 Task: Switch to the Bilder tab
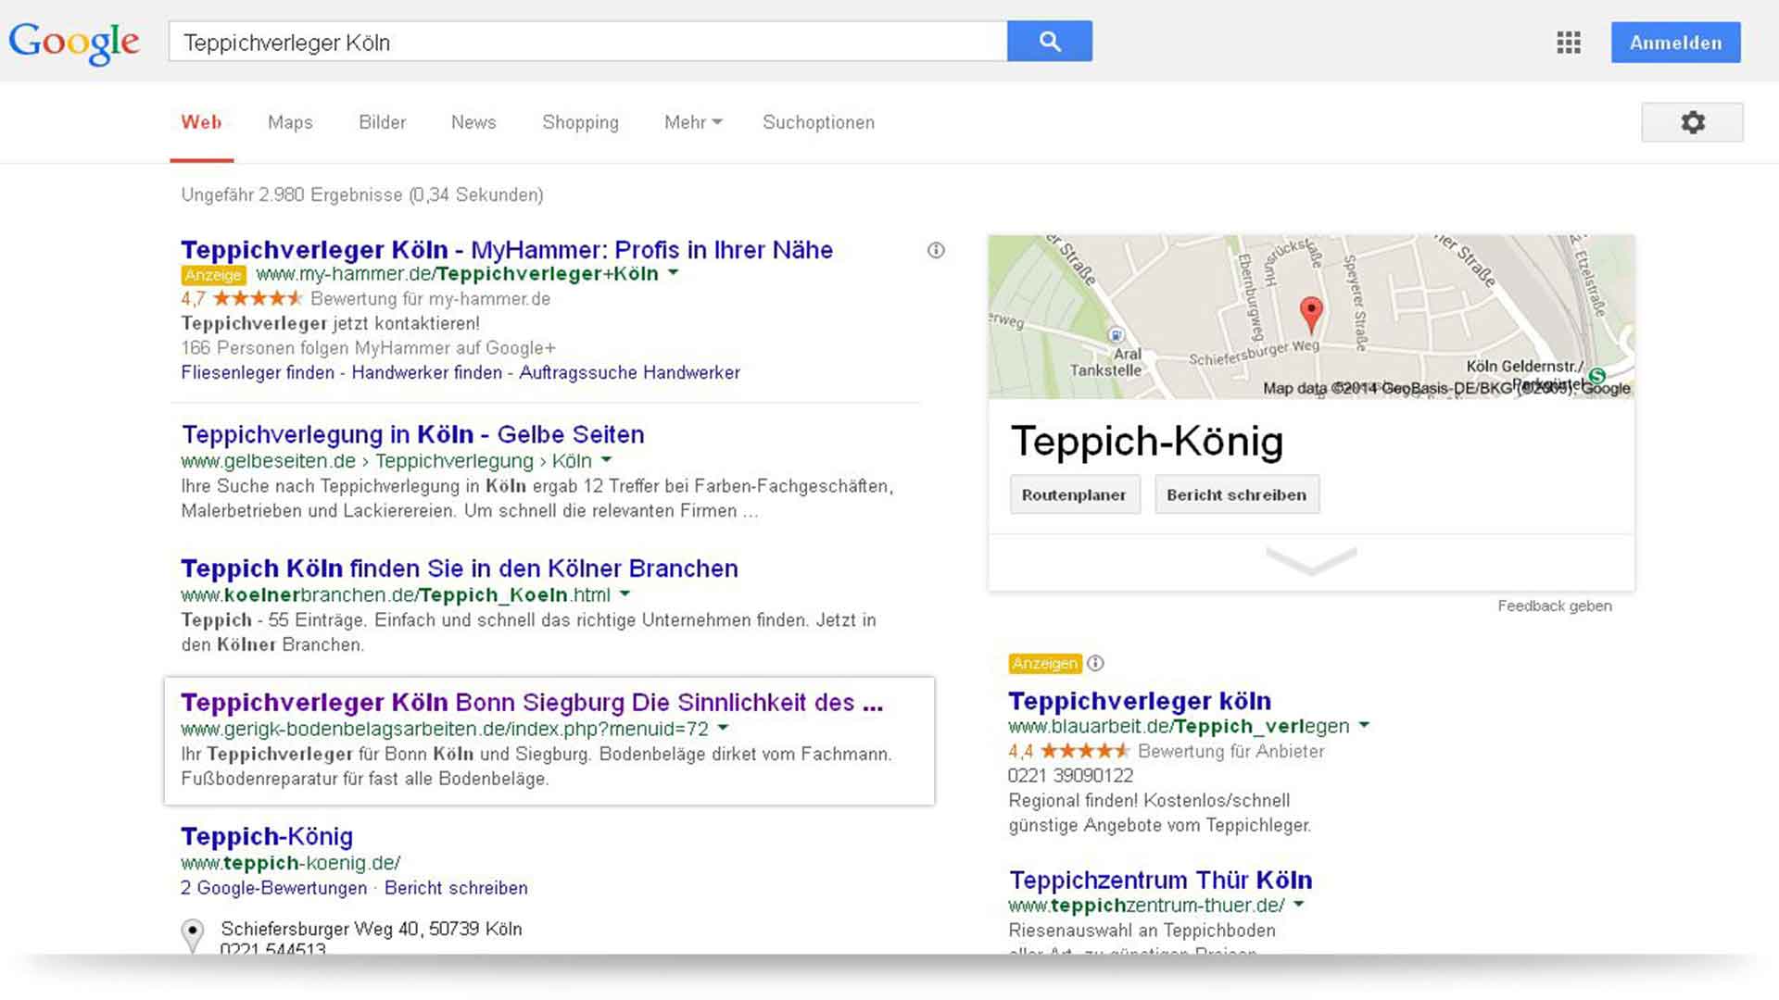[x=382, y=122]
